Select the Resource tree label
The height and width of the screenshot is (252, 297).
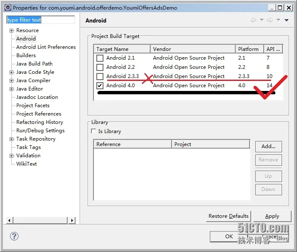click(x=28, y=30)
